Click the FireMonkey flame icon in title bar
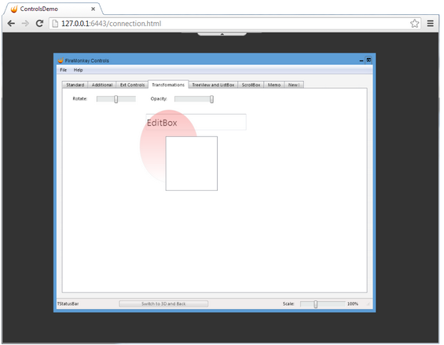444x345 pixels. [61, 61]
